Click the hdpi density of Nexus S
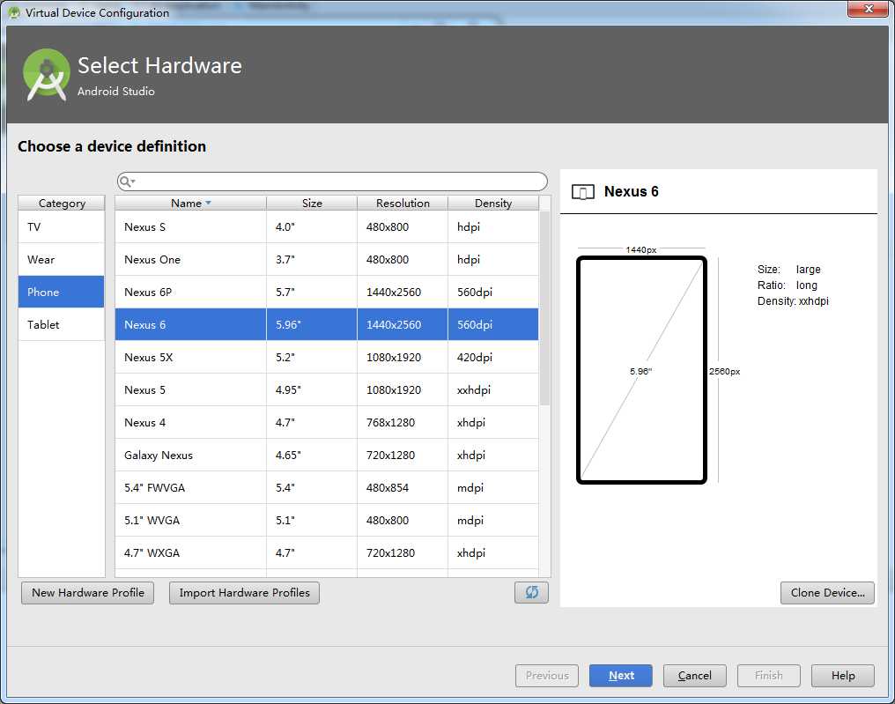 tap(493, 226)
